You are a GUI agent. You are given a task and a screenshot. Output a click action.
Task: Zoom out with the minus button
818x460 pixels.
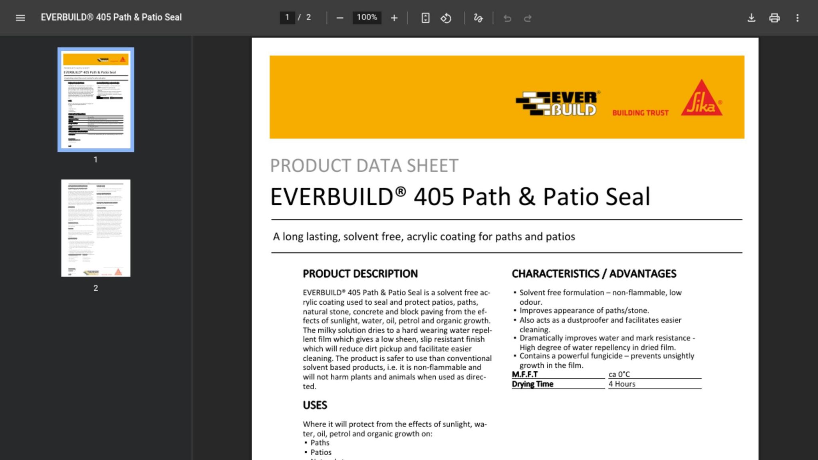point(340,18)
